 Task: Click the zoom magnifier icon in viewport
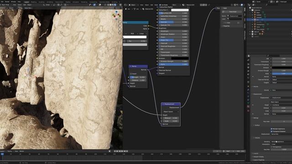click(x=120, y=22)
